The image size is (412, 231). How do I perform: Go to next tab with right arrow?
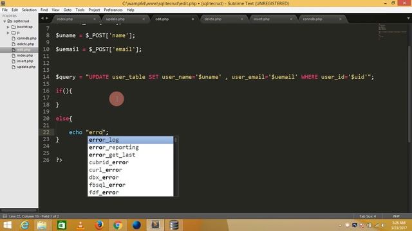coord(47,19)
